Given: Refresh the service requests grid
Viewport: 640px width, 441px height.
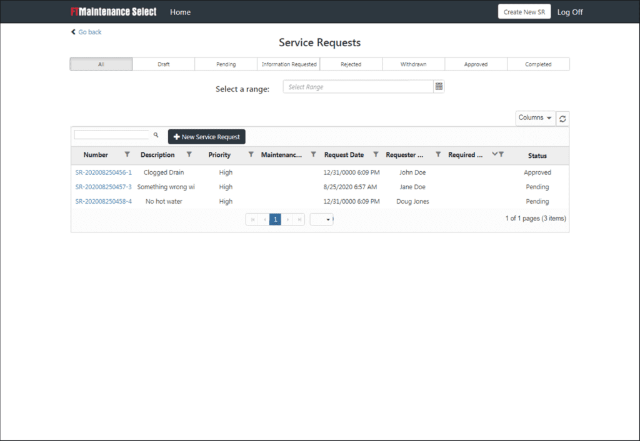Looking at the screenshot, I should point(562,119).
